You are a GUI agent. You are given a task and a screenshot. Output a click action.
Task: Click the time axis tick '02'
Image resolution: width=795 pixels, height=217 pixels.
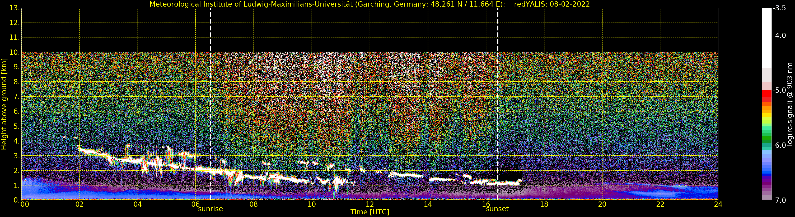pos(79,204)
